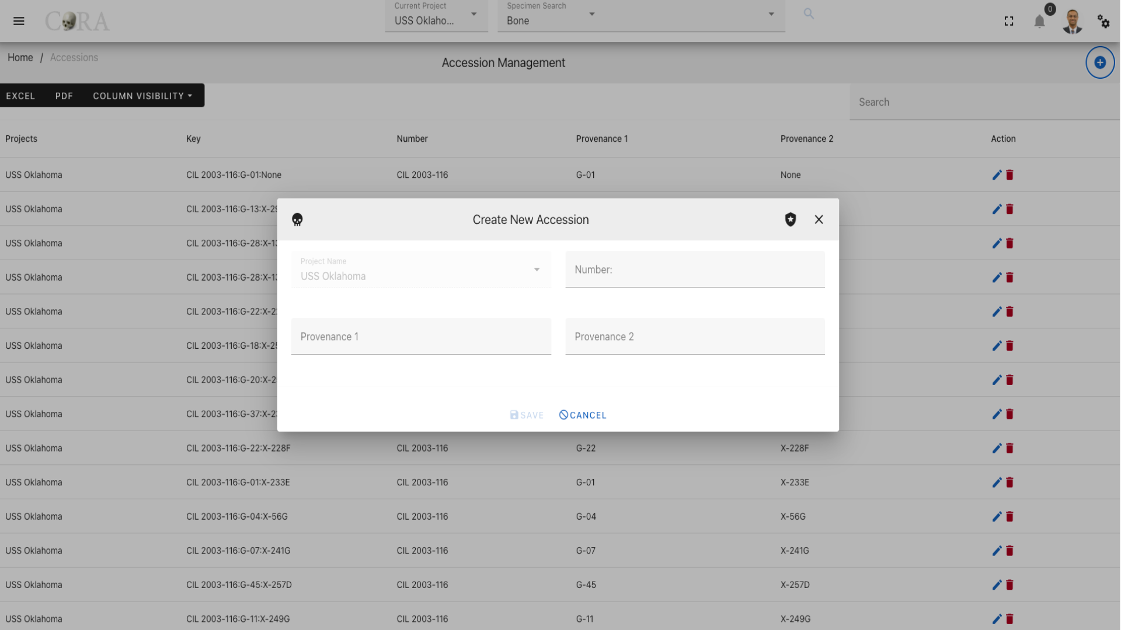Export table to Excel
This screenshot has height=630, width=1121.
[20, 96]
